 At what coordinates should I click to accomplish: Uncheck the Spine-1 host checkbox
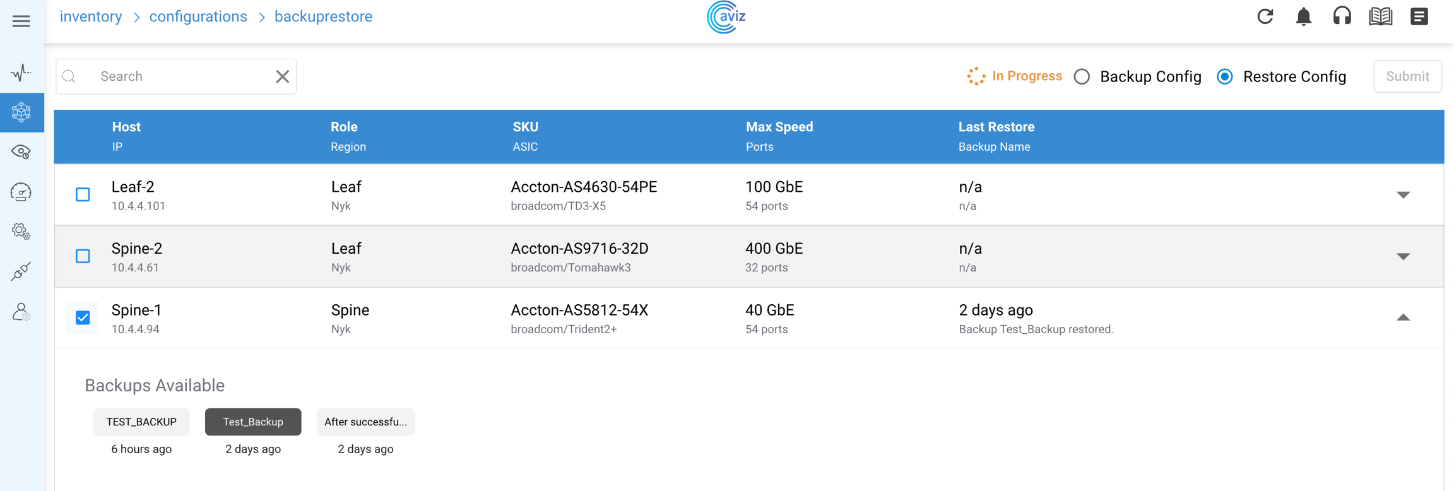tap(83, 317)
